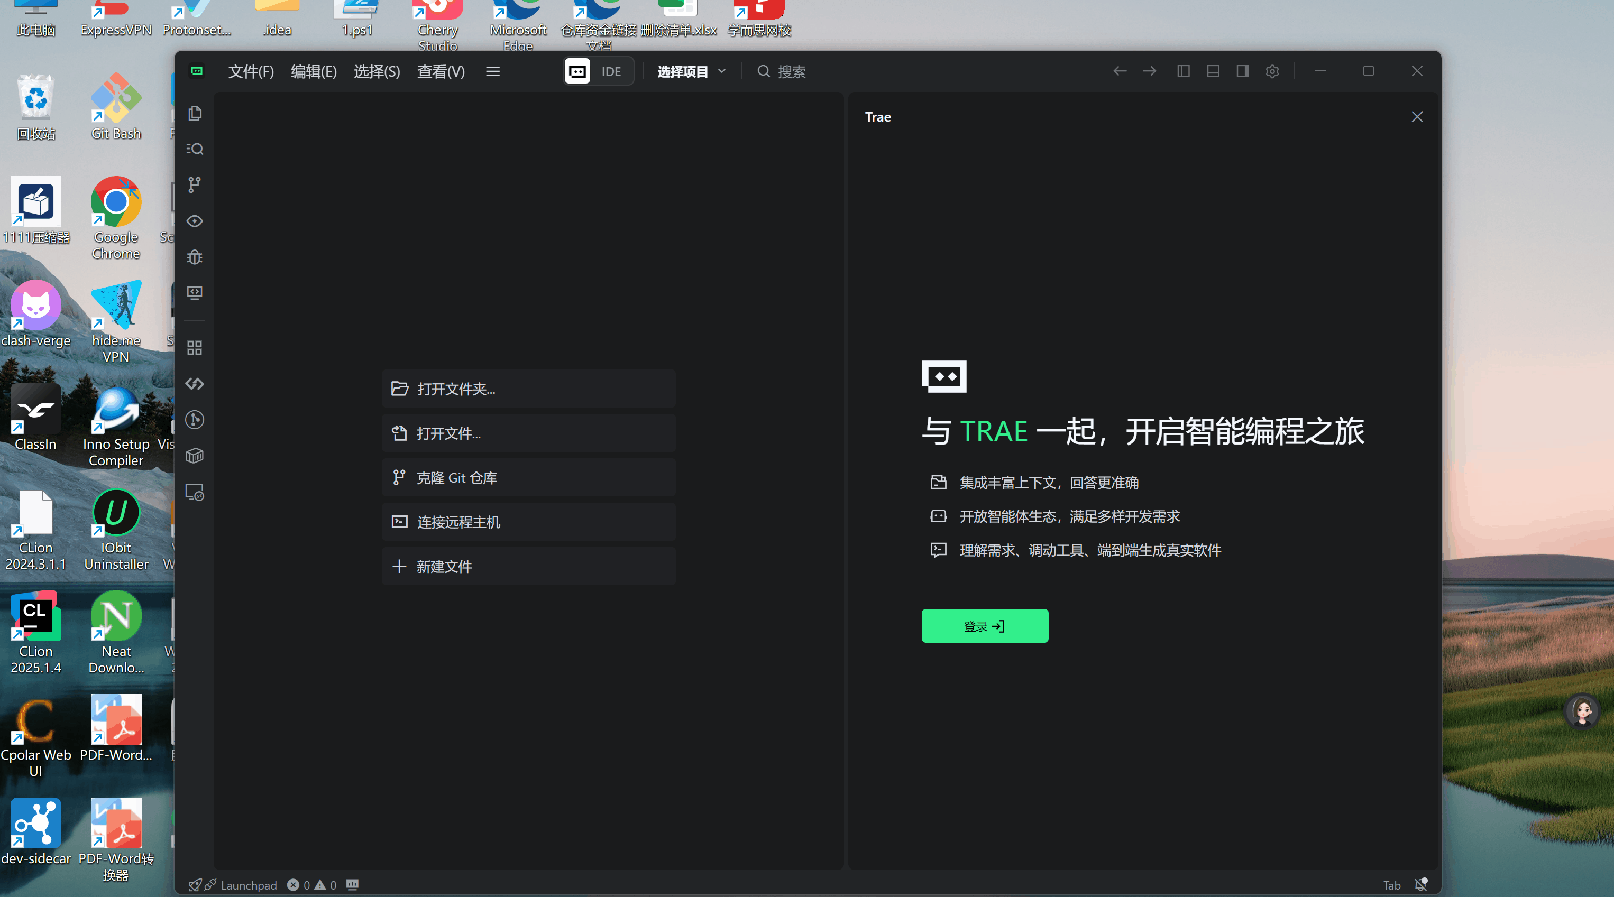Viewport: 1614px width, 897px height.
Task: Open the Extensions grid icon
Action: pos(195,348)
